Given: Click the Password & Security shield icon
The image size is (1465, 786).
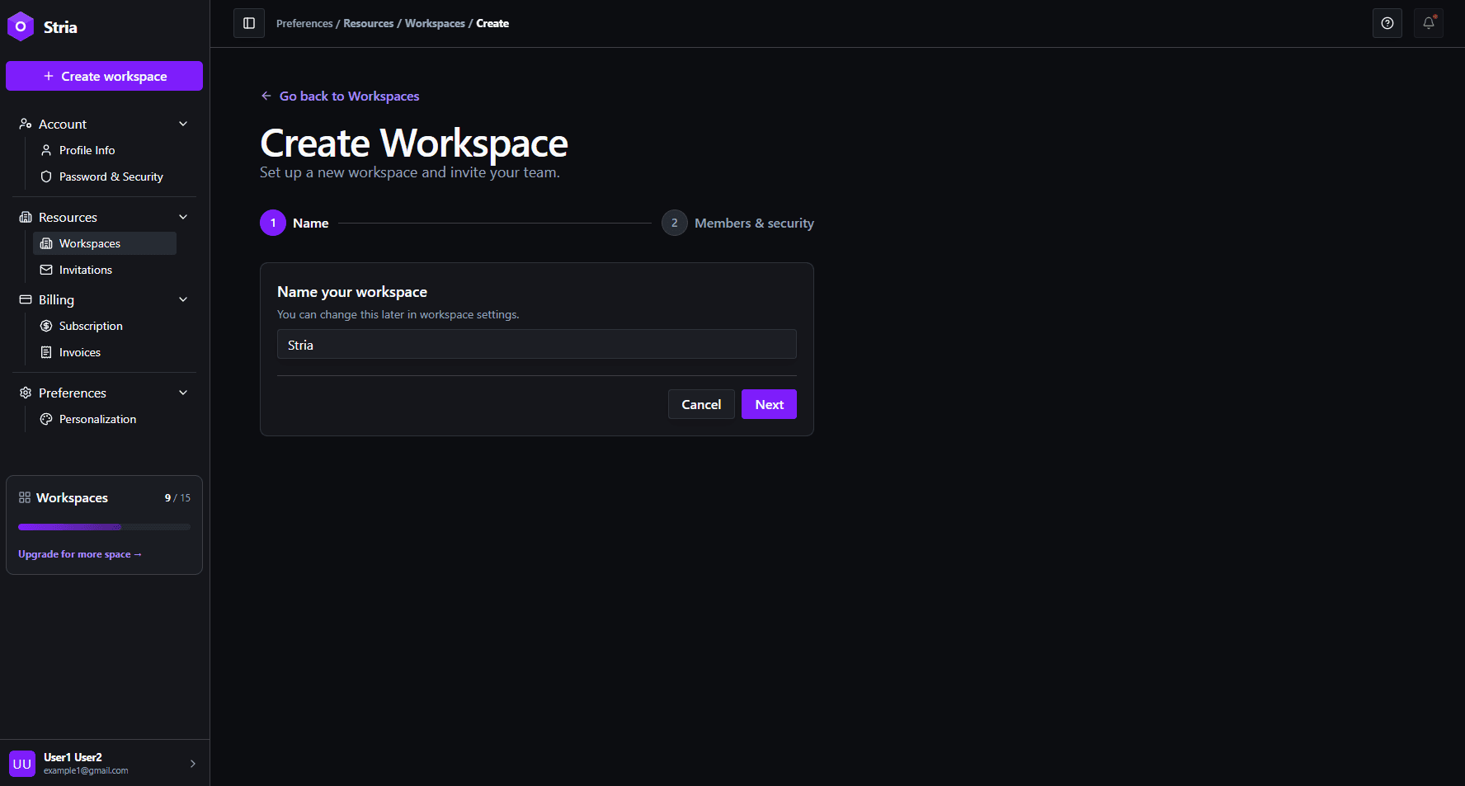Looking at the screenshot, I should click(x=46, y=176).
